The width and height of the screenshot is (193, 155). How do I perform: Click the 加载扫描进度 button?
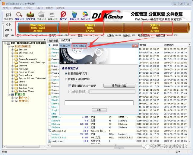78,92
